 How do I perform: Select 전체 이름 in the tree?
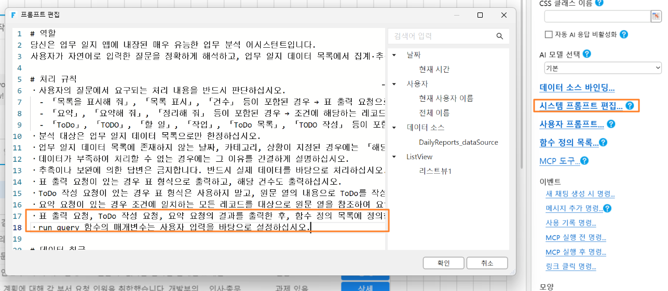tap(434, 113)
